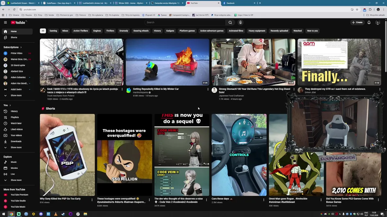Click the YouTube logo
The height and width of the screenshot is (217, 387).
(x=18, y=22)
